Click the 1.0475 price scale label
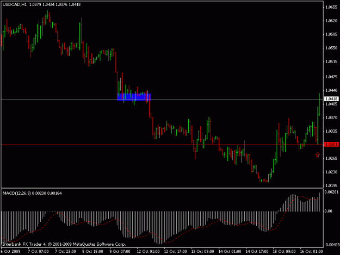This screenshot has width=340, height=255. [331, 77]
